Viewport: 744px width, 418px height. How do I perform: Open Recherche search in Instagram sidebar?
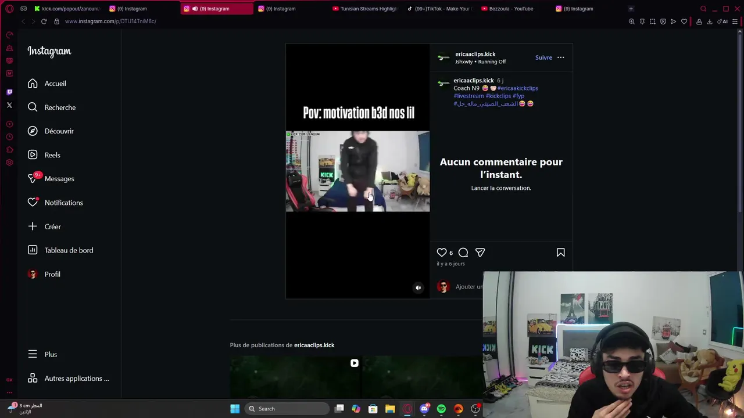tap(52, 107)
